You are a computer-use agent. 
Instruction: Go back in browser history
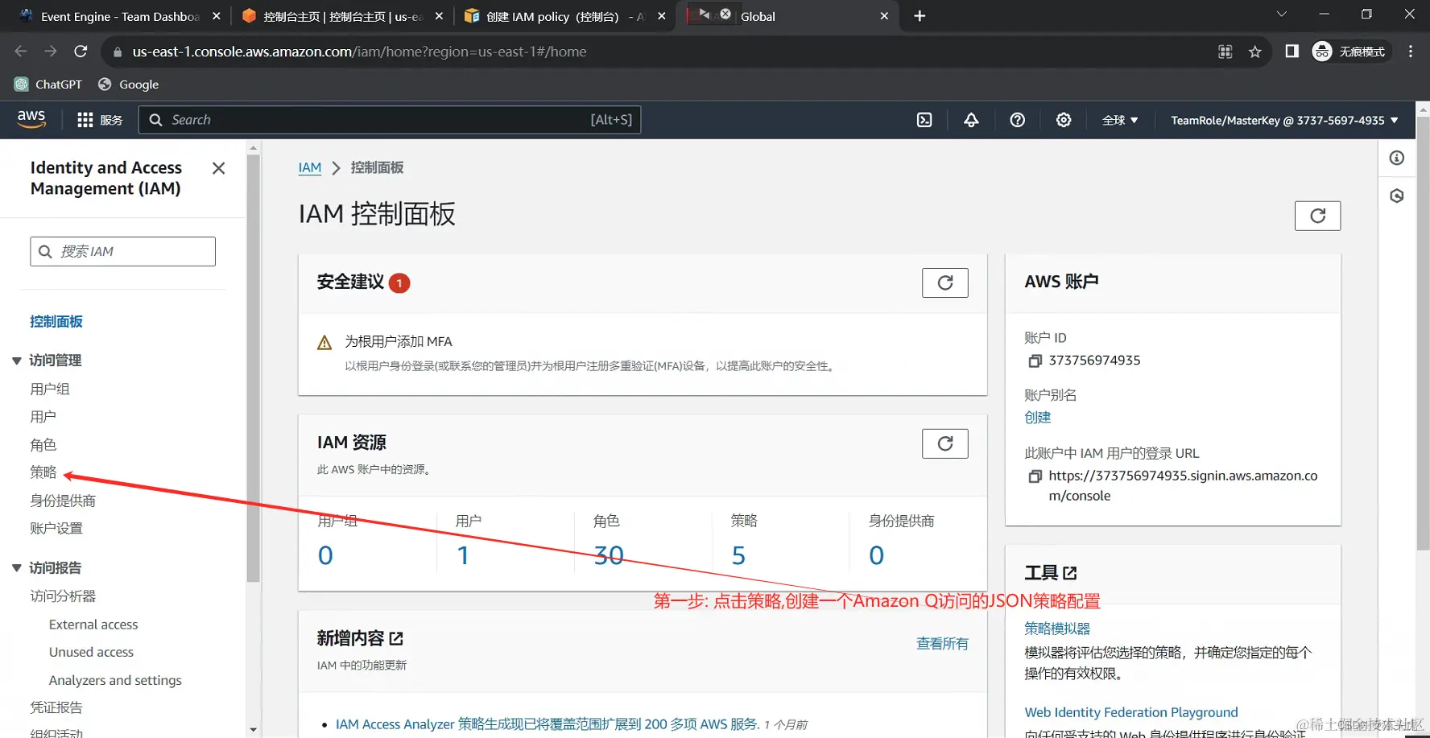[21, 52]
